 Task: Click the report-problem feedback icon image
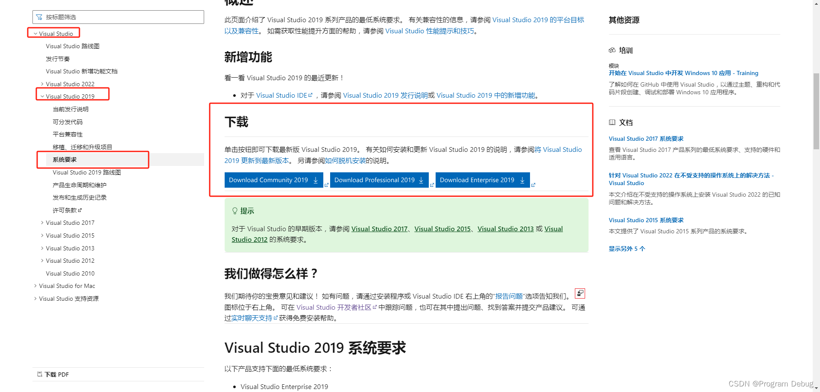click(x=580, y=293)
